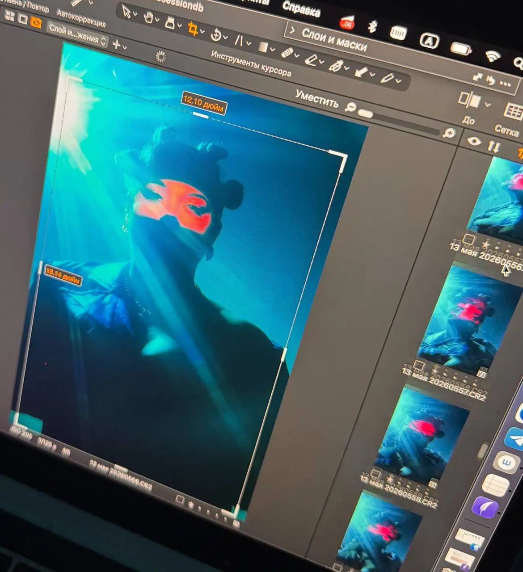Toggle the browser eye visibility icon
Image resolution: width=523 pixels, height=572 pixels.
click(x=473, y=142)
